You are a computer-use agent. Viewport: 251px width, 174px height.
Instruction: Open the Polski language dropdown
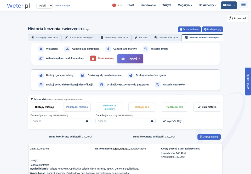click(44, 5)
